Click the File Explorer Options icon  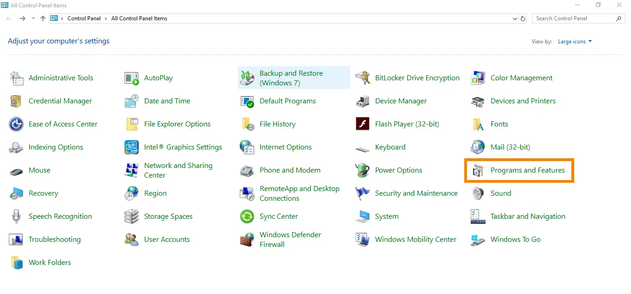(132, 124)
